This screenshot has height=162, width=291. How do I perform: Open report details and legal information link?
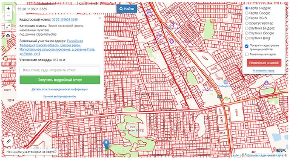pos(60,89)
